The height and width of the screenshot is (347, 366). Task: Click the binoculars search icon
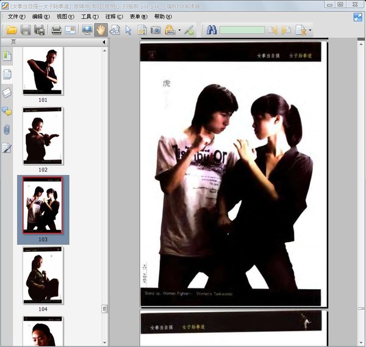(212, 30)
